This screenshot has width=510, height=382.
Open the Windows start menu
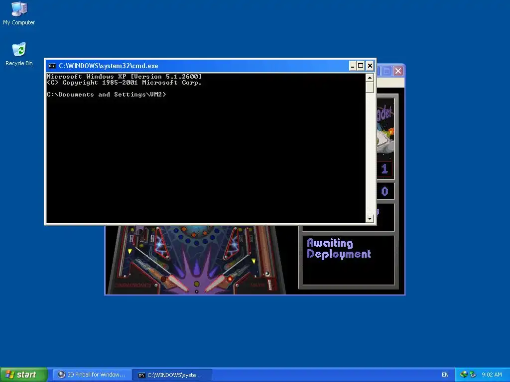pyautogui.click(x=23, y=375)
